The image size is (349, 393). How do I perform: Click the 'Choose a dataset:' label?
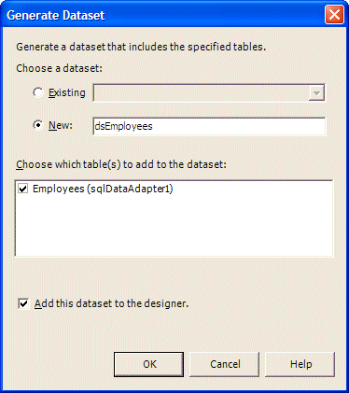59,68
